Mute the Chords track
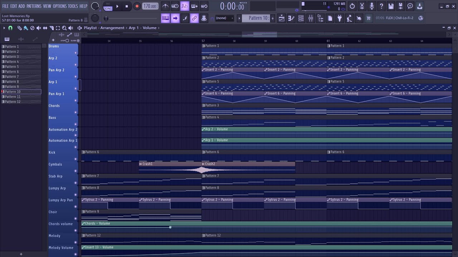The image size is (458, 257). [x=75, y=112]
